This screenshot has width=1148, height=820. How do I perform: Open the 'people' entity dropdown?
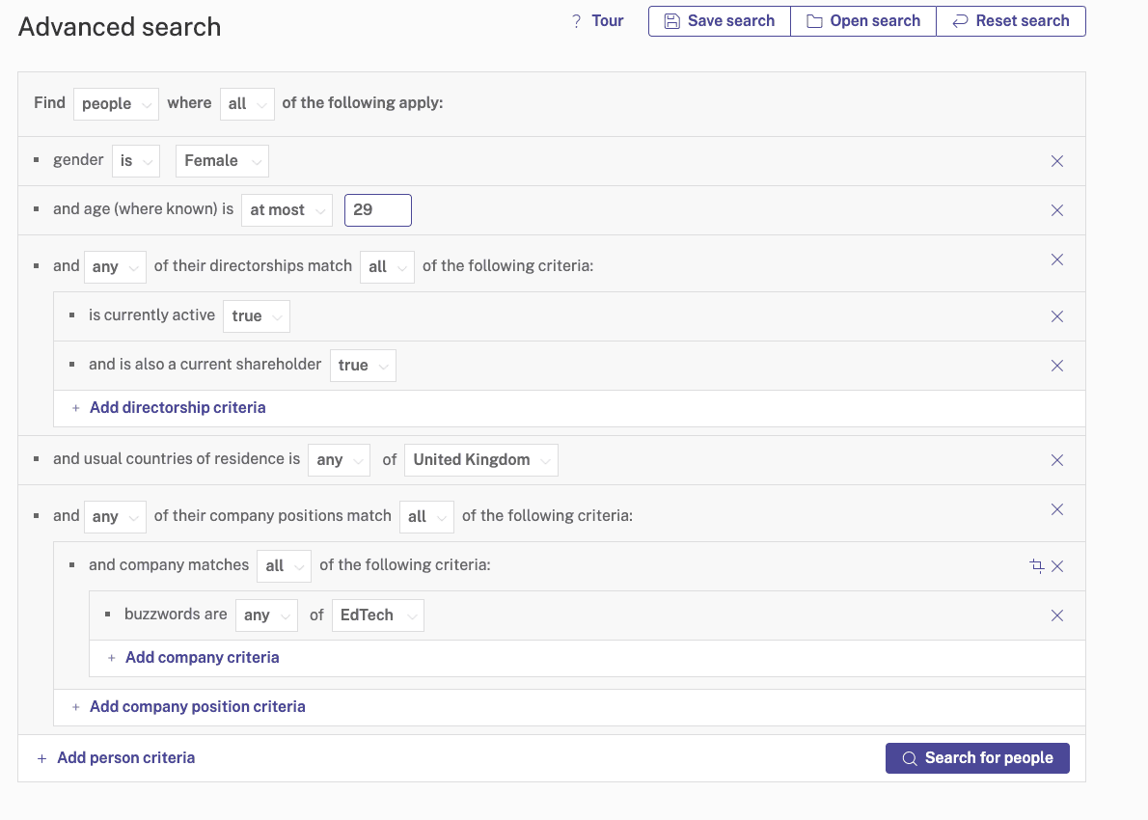116,104
